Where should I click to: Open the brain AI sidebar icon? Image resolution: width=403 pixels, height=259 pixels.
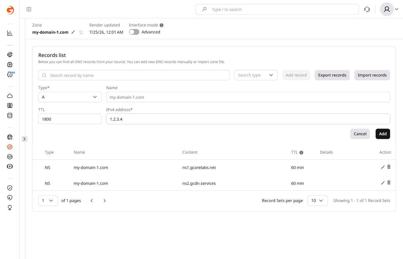click(x=10, y=64)
